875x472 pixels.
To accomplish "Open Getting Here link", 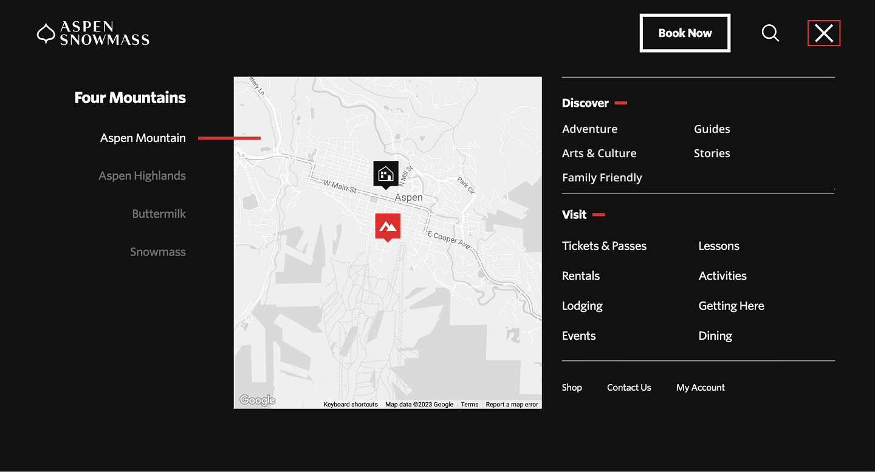I will click(x=731, y=306).
